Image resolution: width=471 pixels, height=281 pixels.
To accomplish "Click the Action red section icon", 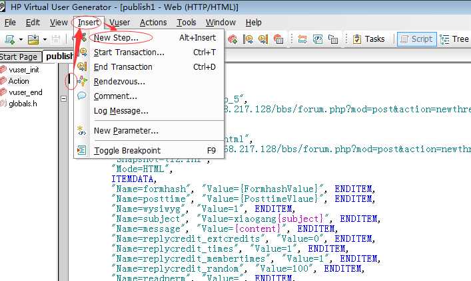I will [3, 81].
